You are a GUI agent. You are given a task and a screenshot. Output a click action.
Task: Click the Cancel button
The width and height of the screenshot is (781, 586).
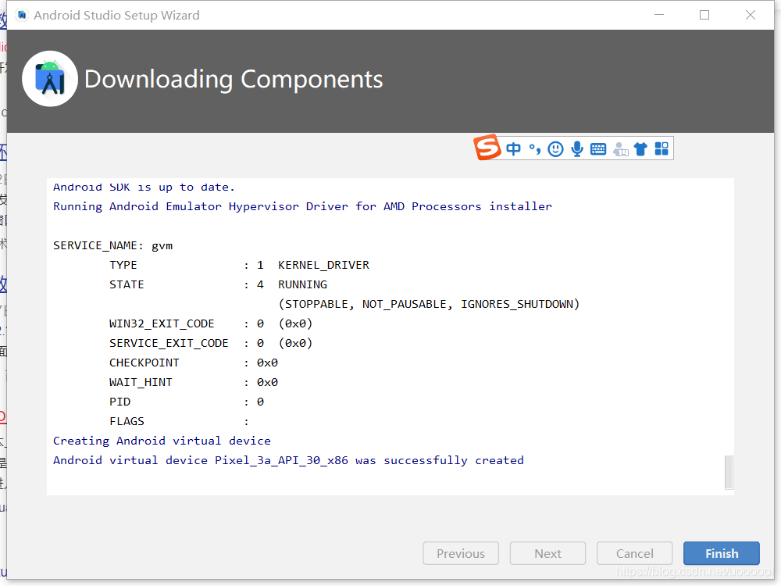(x=634, y=553)
